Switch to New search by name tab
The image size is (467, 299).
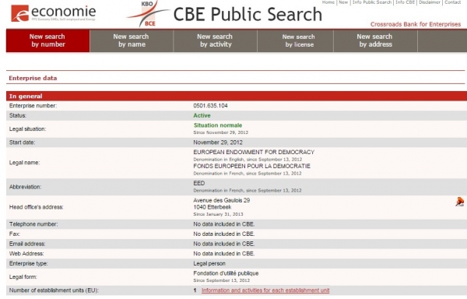[132, 40]
